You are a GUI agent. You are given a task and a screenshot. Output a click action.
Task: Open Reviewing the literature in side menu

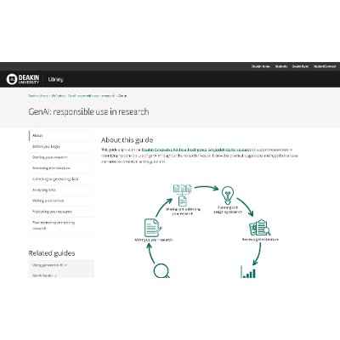tap(61, 168)
